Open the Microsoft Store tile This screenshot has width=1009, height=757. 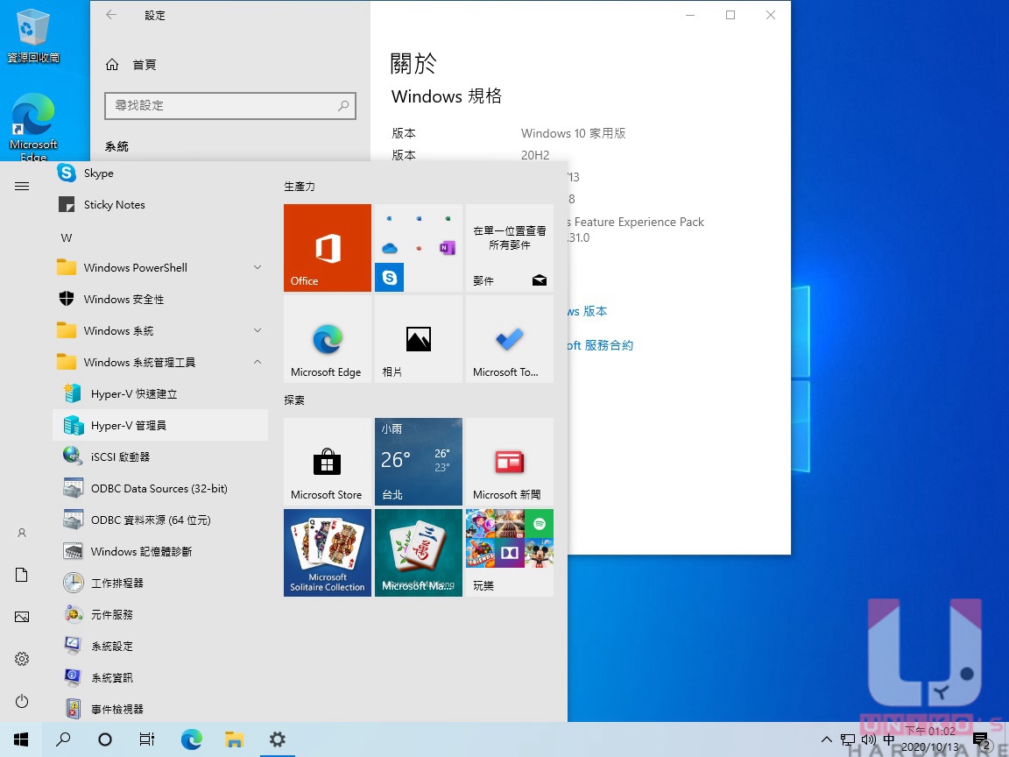click(x=328, y=462)
